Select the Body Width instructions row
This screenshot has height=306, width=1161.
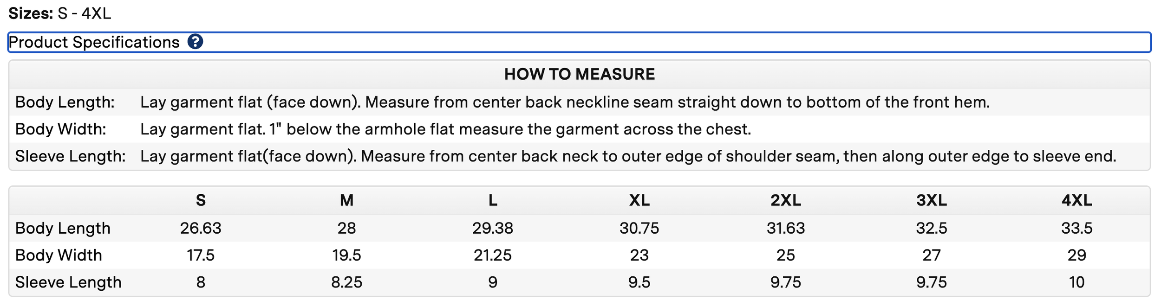580,129
